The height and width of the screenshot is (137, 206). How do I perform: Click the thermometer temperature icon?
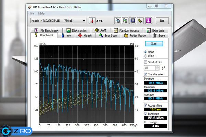click(92, 21)
